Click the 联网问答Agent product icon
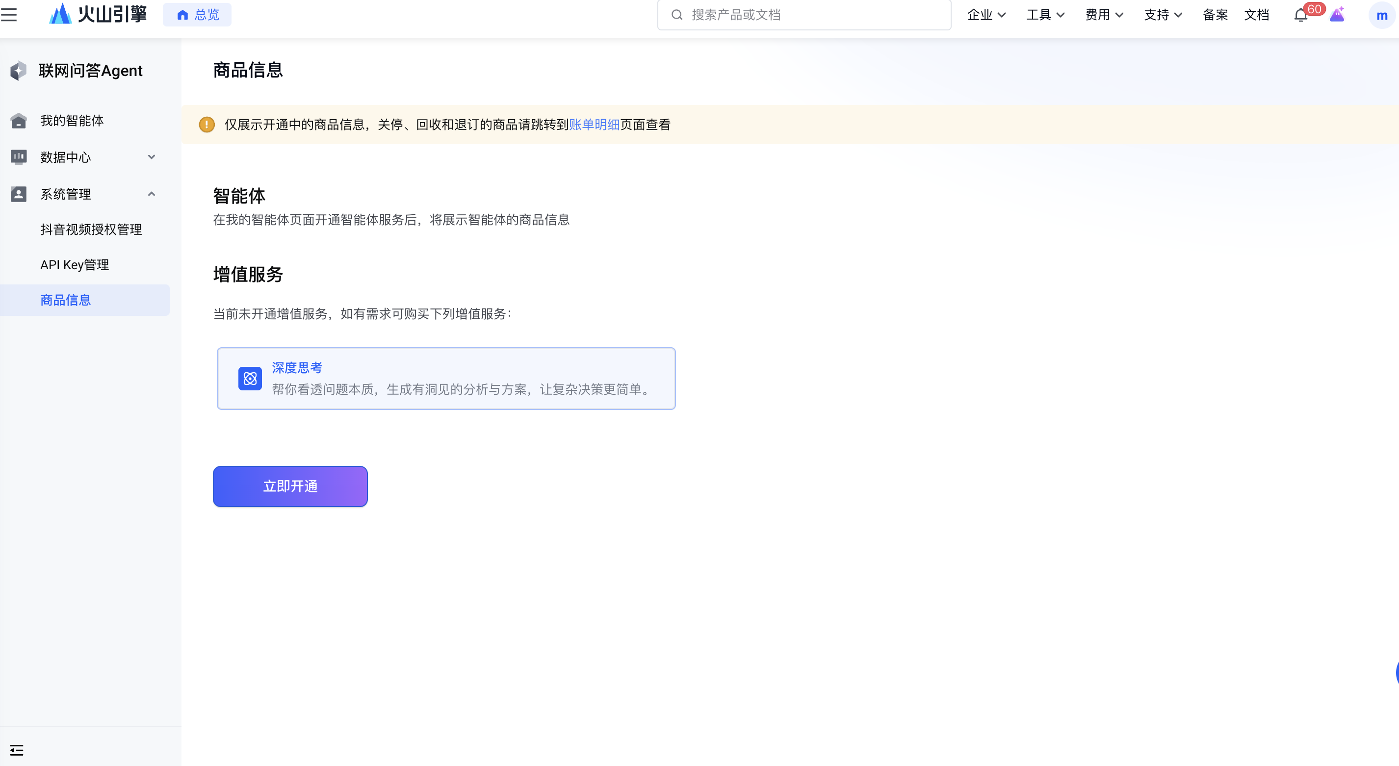The width and height of the screenshot is (1399, 766). pos(19,71)
